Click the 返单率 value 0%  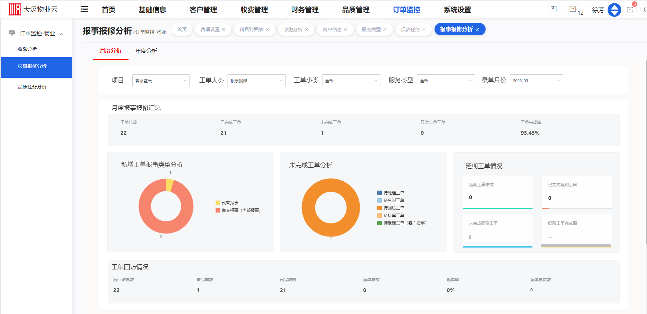pos(450,290)
